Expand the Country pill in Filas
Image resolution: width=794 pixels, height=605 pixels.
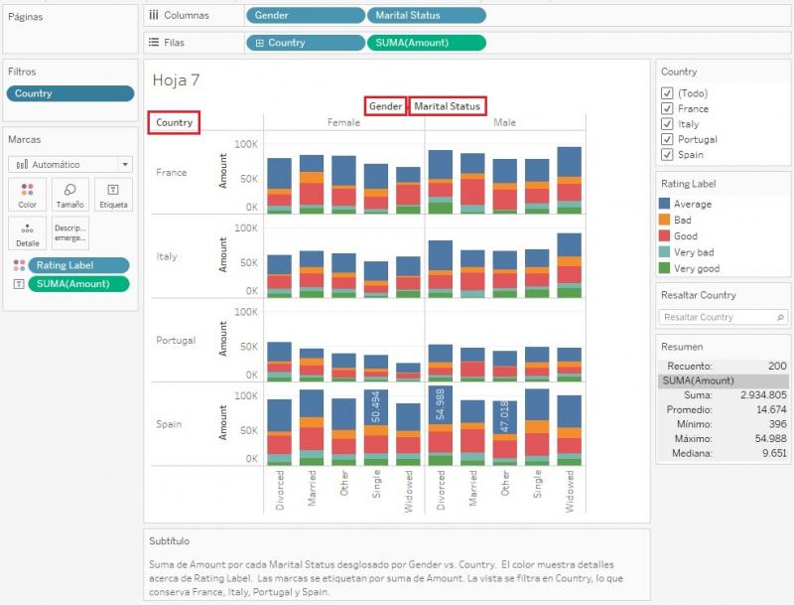pyautogui.click(x=260, y=43)
